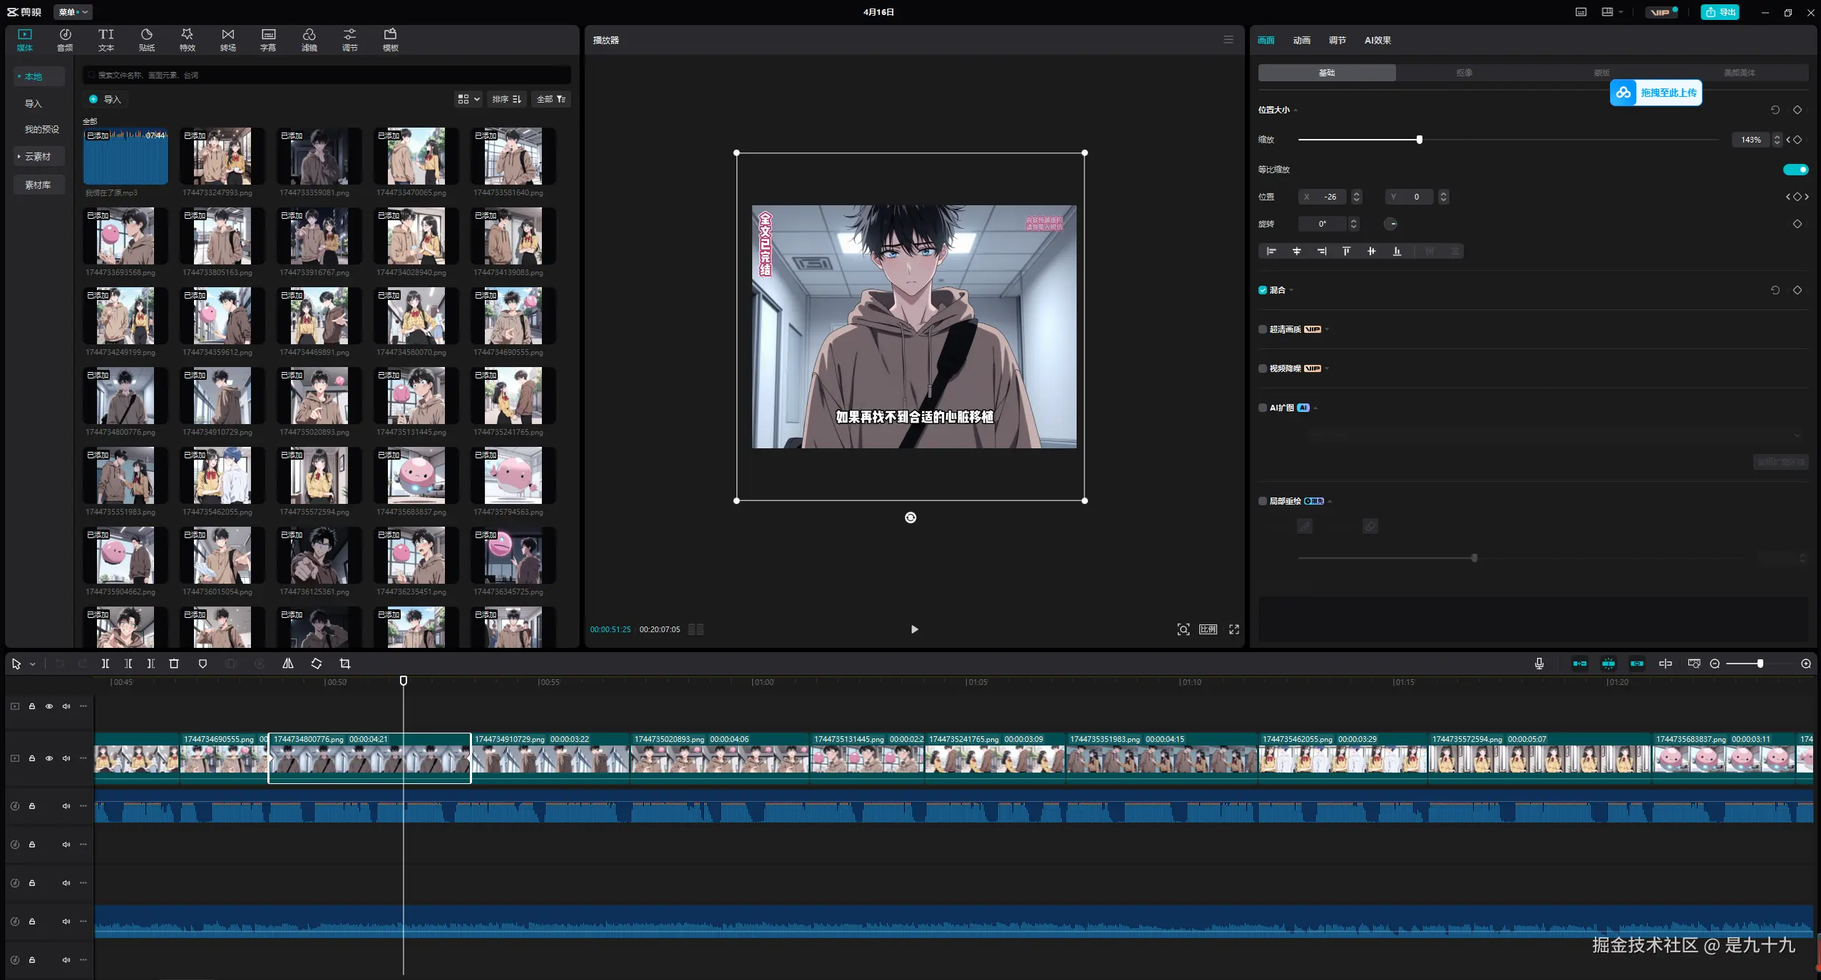Open the 转场 transitions panel
Screen dimensions: 1821x980
[227, 40]
